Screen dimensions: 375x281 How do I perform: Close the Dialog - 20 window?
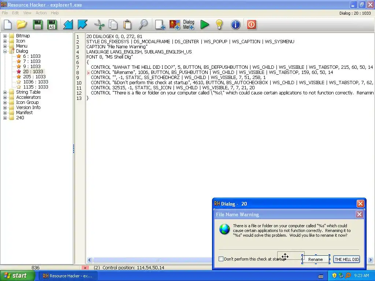click(360, 204)
